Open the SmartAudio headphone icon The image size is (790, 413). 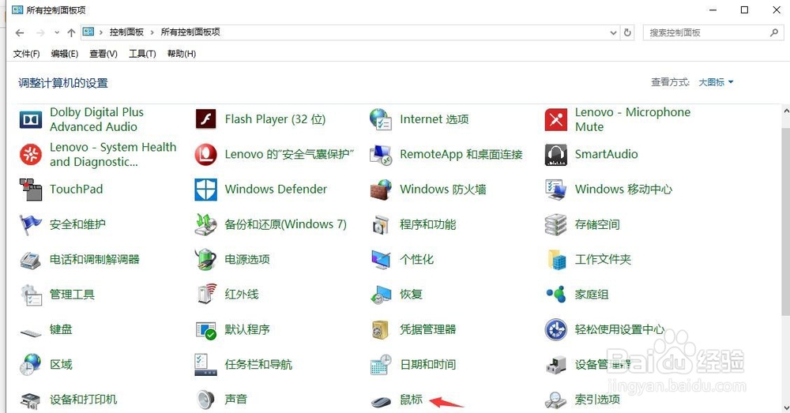[x=555, y=155]
